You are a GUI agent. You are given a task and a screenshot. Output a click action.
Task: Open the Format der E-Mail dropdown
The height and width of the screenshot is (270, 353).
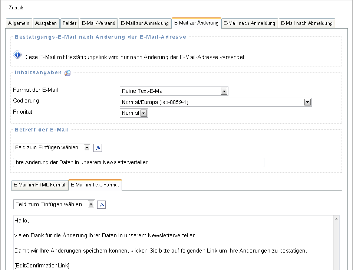(x=174, y=91)
